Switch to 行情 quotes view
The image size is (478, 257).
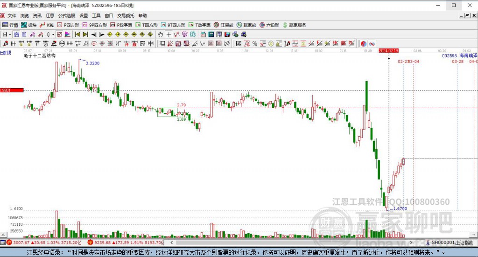[x=10, y=25]
